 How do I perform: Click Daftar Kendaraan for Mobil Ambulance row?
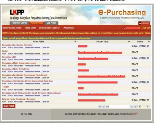[x=15, y=72]
